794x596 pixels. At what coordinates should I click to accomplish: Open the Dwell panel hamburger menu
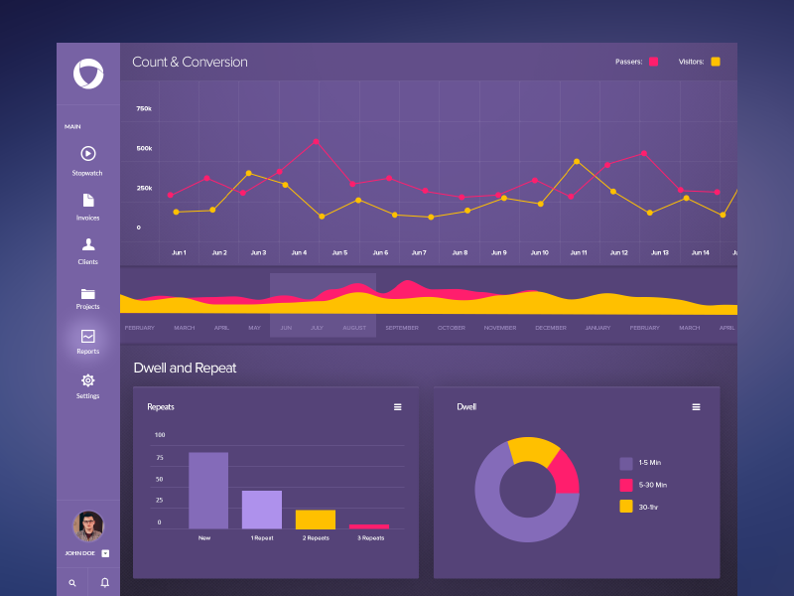coord(697,407)
